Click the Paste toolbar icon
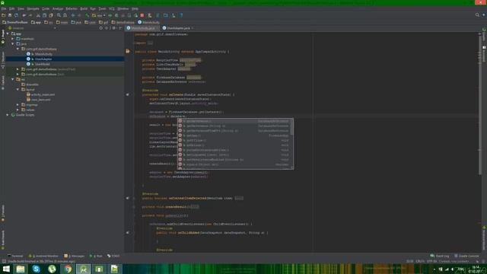 coord(51,15)
